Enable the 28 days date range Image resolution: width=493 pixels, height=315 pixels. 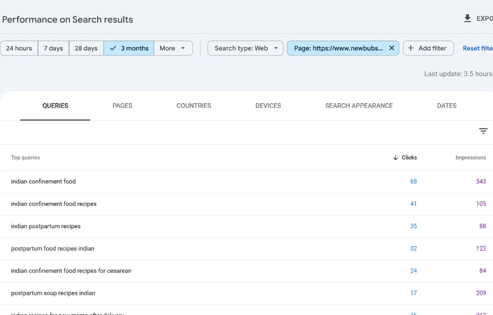(x=86, y=48)
